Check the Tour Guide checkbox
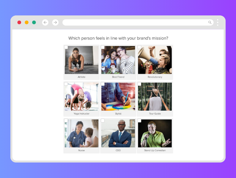Image resolution: width=236 pixels, height=178 pixels. (x=139, y=84)
